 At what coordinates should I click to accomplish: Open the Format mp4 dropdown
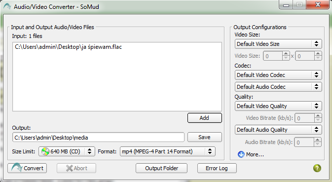tap(168, 151)
